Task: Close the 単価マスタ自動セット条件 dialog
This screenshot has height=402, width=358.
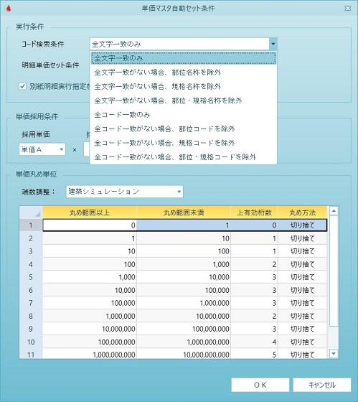Action: pos(348,8)
